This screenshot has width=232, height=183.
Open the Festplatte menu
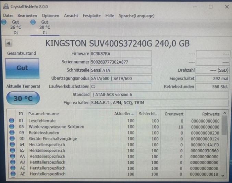click(x=91, y=16)
